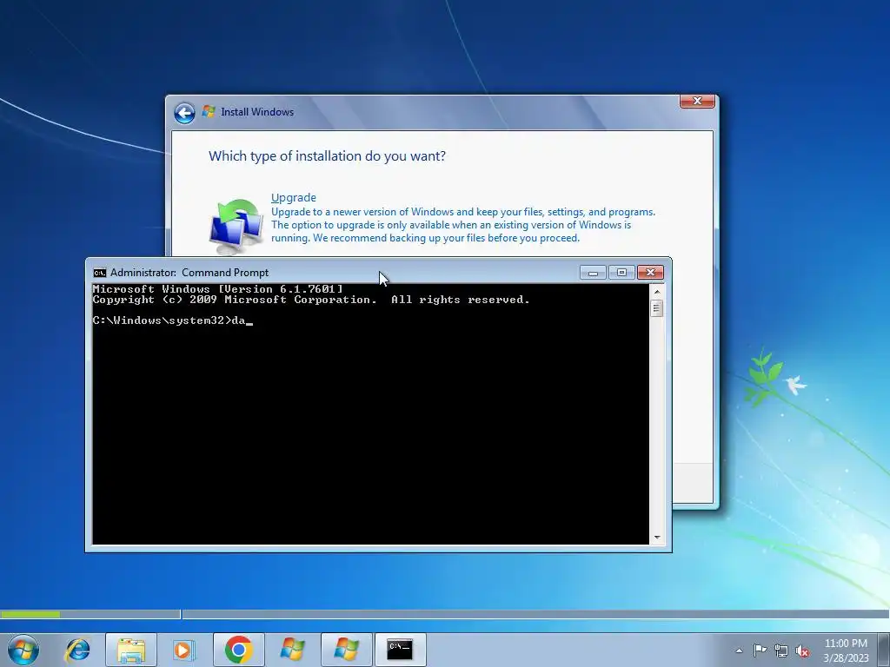Click the 'Install Windows' title text
Viewport: 890px width, 667px height.
257,112
